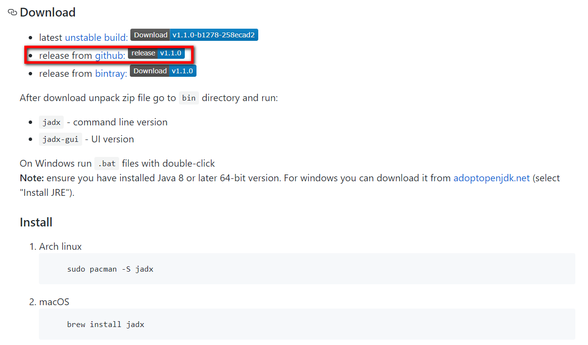Click the 'brew install jadx' code block
588x345 pixels.
coord(307,324)
